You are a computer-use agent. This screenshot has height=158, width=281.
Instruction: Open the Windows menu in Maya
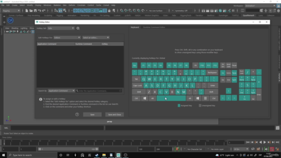tap(47, 5)
